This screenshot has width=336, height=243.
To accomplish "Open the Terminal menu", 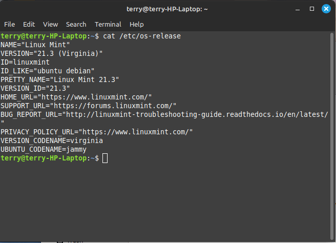I will (108, 25).
